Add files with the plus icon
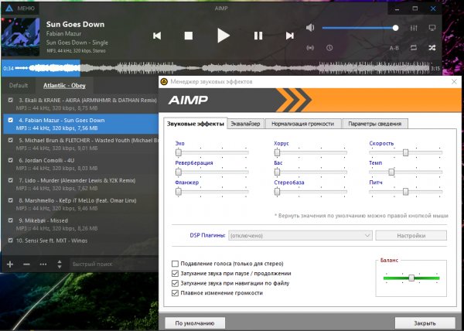The width and height of the screenshot is (464, 331). coord(10,264)
